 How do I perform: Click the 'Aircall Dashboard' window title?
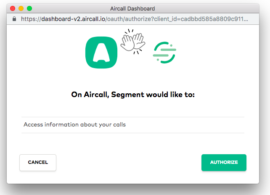133,8
